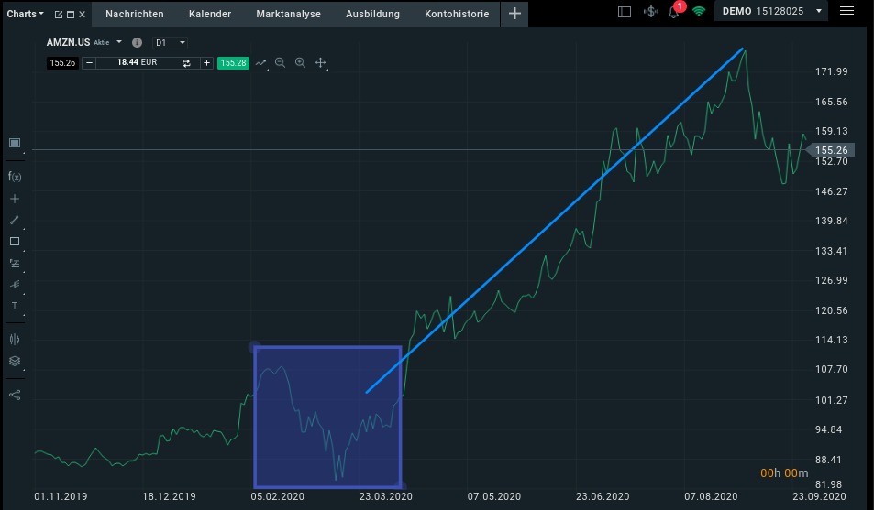Image resolution: width=874 pixels, height=510 pixels.
Task: Switch to the Kalender tab
Action: [210, 14]
